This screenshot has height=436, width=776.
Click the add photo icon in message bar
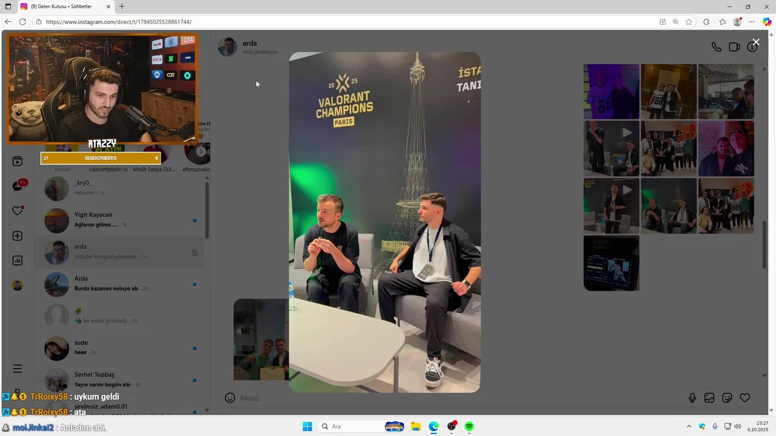(709, 398)
